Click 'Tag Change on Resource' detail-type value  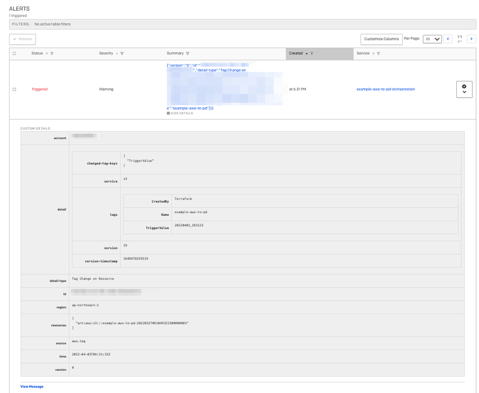[x=93, y=279]
